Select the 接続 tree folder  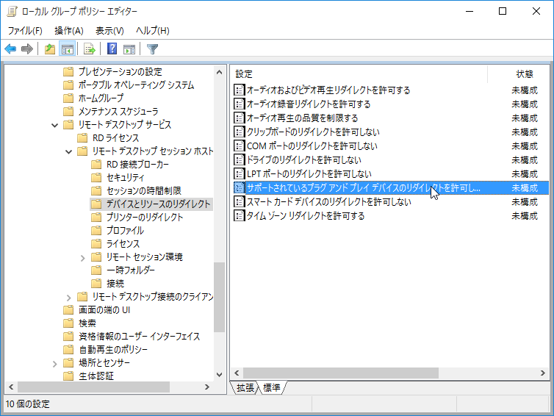115,284
